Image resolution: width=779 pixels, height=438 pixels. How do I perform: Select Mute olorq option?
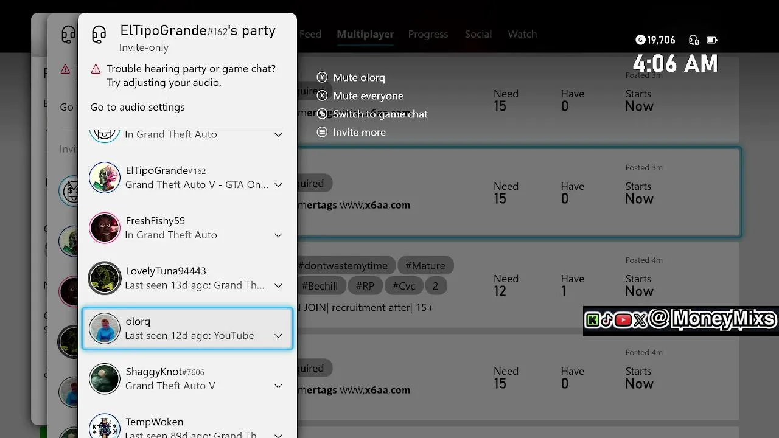click(x=359, y=77)
